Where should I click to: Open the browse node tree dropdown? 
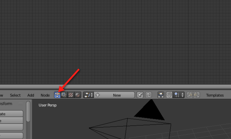(88, 95)
